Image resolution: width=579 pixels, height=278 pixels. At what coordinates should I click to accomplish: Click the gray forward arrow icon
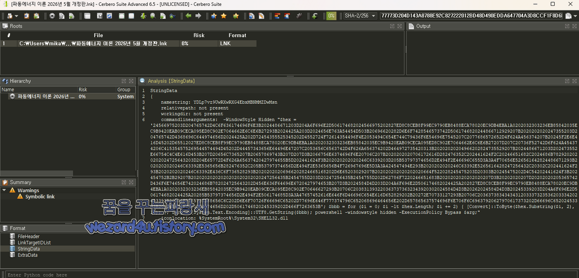click(x=198, y=16)
